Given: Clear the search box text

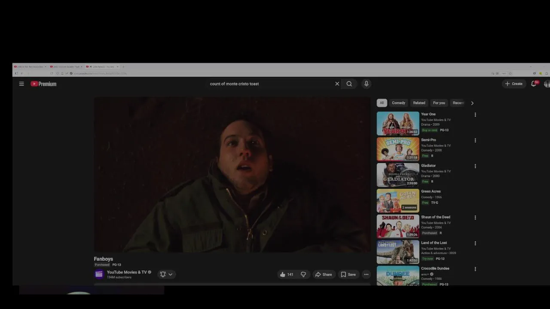Looking at the screenshot, I should coord(337,84).
